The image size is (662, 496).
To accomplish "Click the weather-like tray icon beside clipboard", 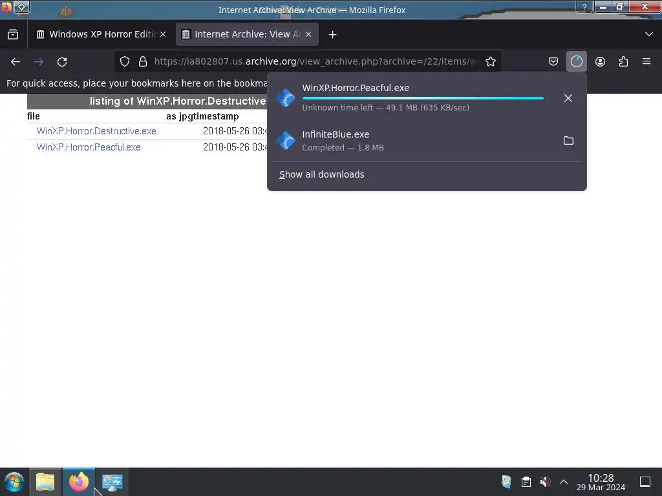I will coord(507,482).
